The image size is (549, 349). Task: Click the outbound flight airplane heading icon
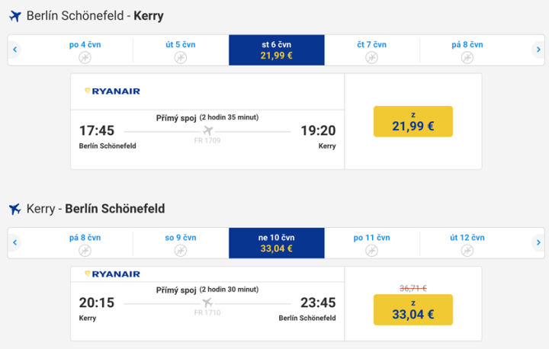coord(14,16)
